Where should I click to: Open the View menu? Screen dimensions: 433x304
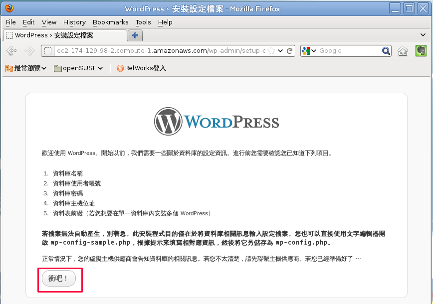coord(49,22)
